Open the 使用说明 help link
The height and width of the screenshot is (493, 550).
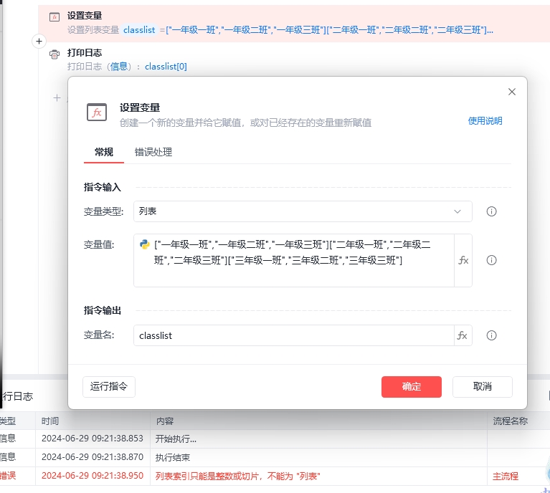[485, 121]
